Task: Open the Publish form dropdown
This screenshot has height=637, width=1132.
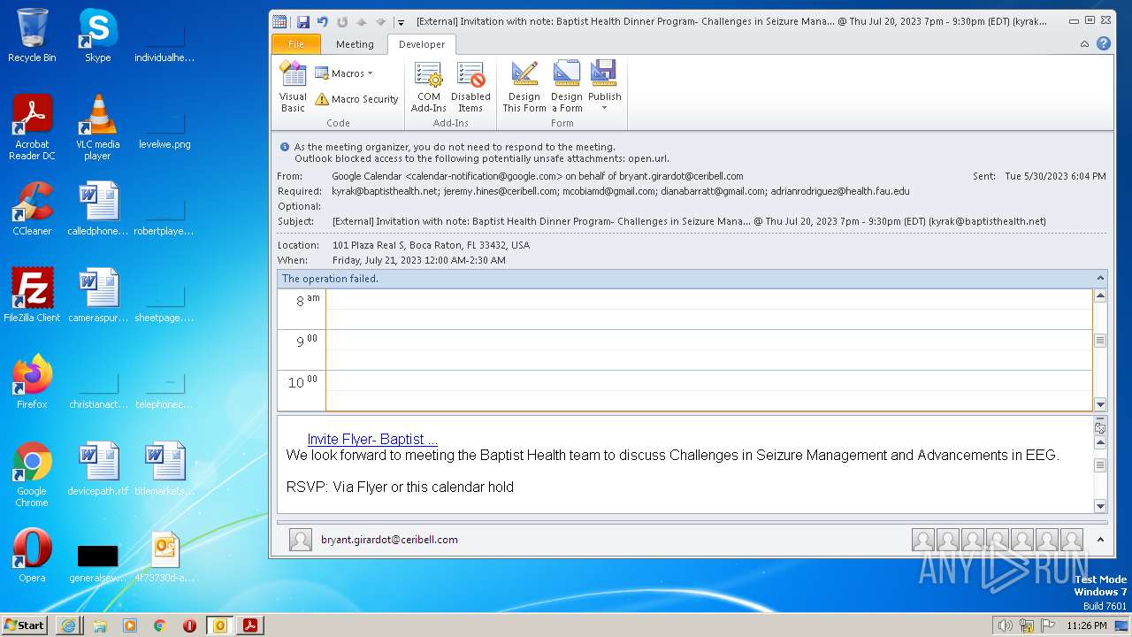Action: (605, 87)
